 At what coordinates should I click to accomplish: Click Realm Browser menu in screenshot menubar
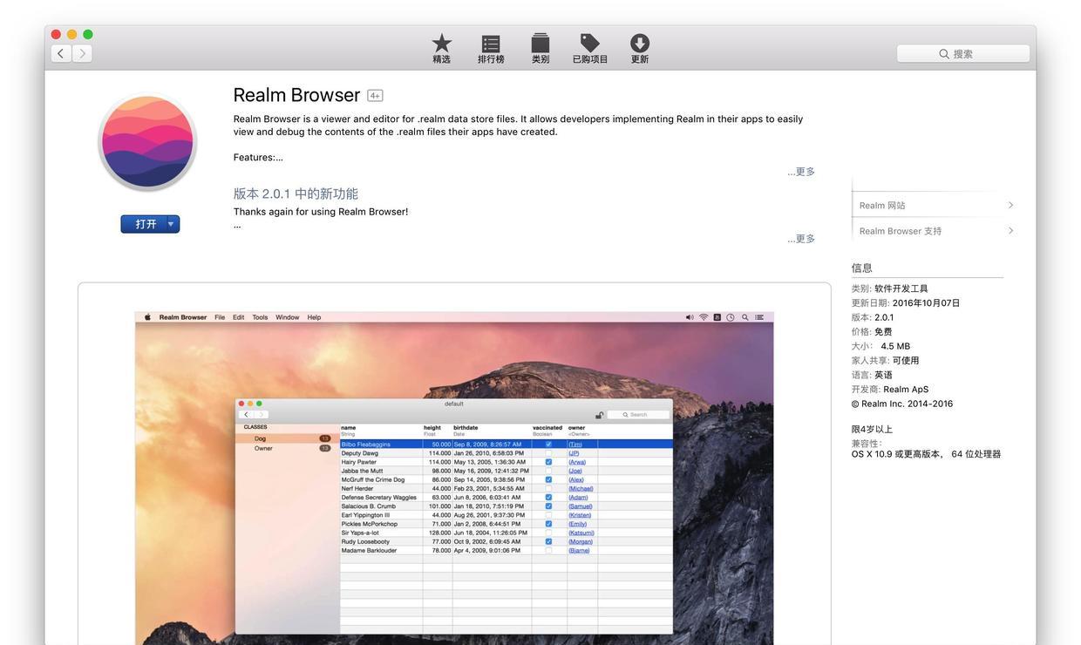tap(183, 317)
